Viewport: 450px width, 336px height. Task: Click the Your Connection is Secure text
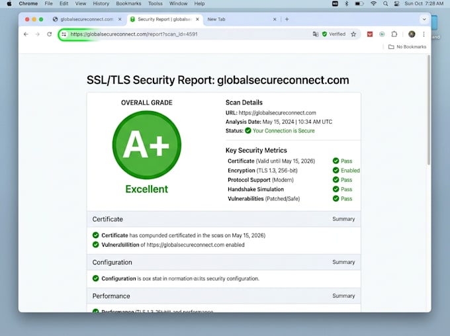pyautogui.click(x=283, y=130)
